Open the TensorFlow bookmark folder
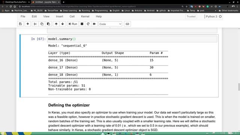Viewport: 240px width, 135px height. point(51,10)
